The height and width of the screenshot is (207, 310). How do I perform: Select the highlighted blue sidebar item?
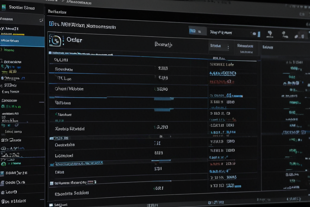point(22,41)
